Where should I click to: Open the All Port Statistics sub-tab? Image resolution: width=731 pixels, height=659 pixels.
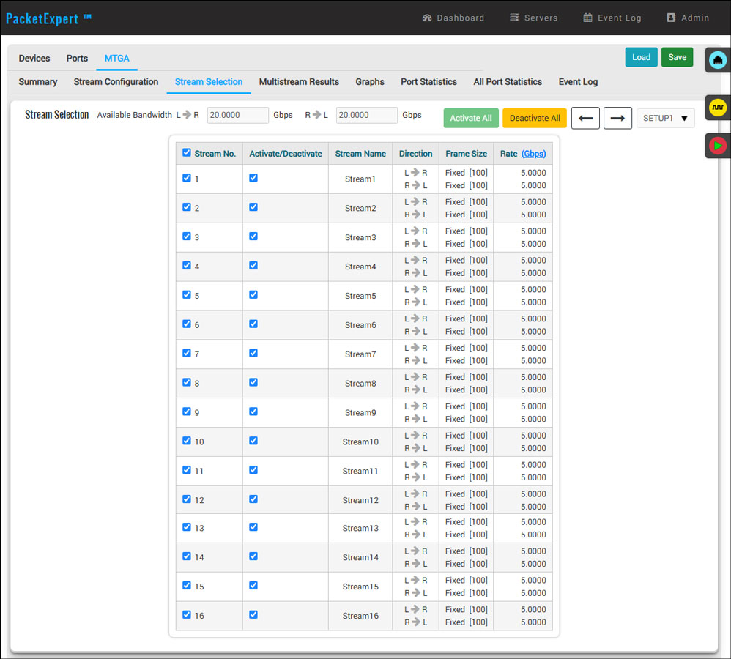(x=508, y=81)
